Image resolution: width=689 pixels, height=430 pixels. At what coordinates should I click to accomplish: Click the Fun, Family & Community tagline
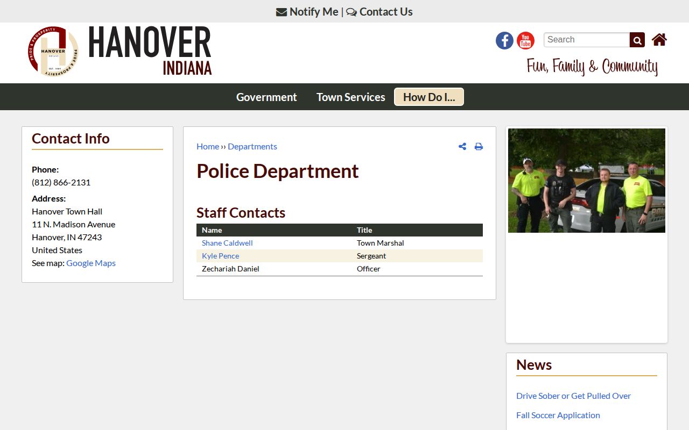tap(592, 66)
